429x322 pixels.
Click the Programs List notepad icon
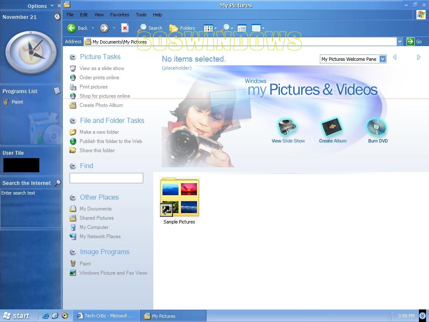coord(57,91)
